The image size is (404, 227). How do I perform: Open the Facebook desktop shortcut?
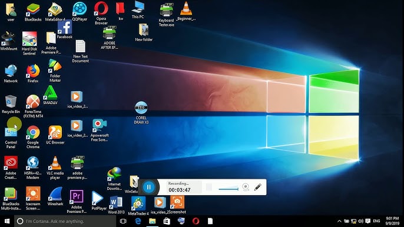[x=65, y=29]
